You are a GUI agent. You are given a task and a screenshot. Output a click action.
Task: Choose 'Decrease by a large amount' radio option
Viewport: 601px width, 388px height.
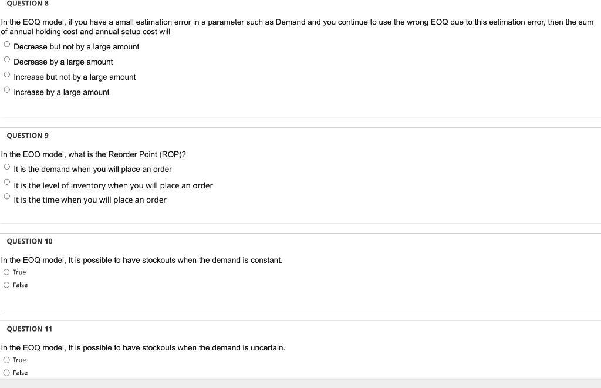(x=7, y=59)
